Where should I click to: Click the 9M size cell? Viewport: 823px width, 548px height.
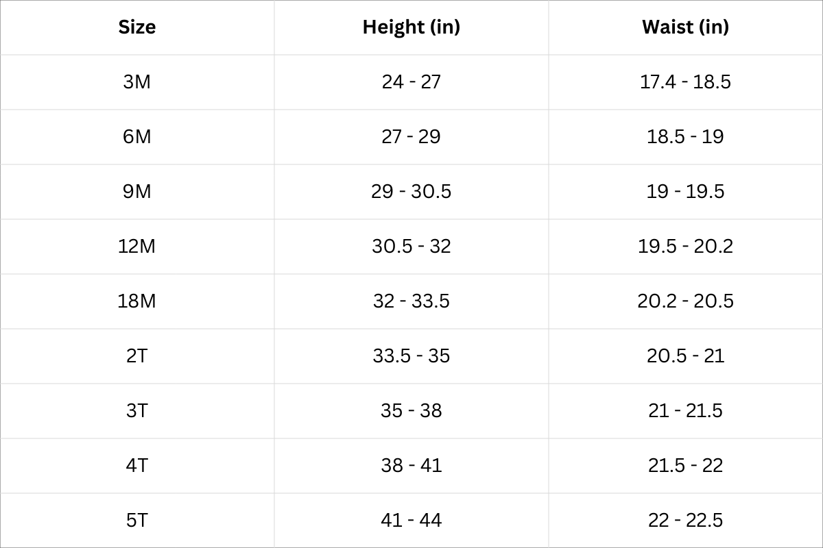pos(137,192)
